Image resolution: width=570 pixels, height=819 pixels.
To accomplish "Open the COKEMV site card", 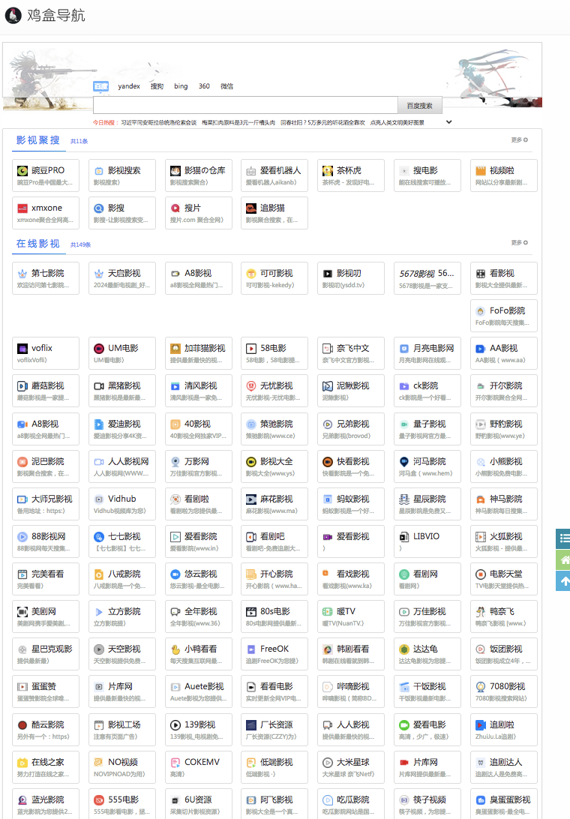I will pyautogui.click(x=199, y=767).
